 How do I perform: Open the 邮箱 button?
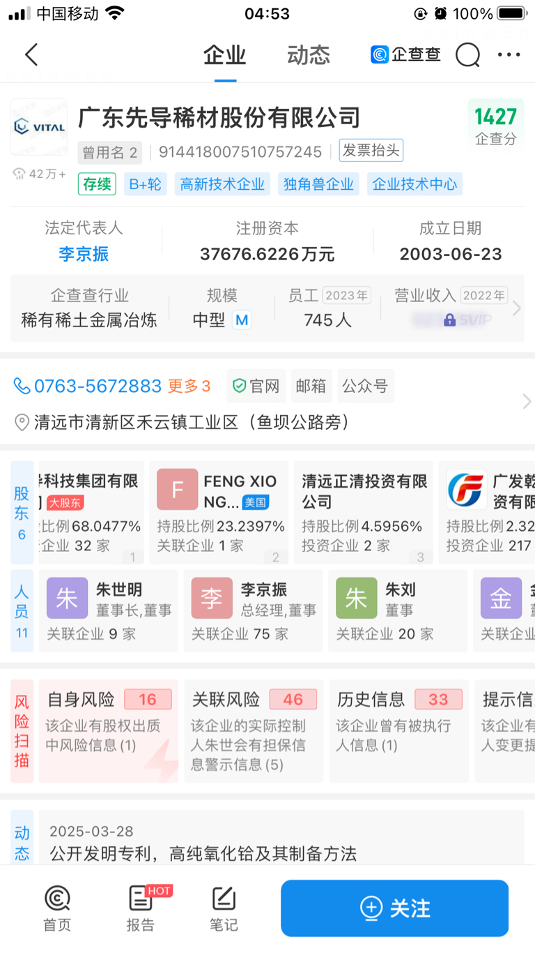click(311, 386)
